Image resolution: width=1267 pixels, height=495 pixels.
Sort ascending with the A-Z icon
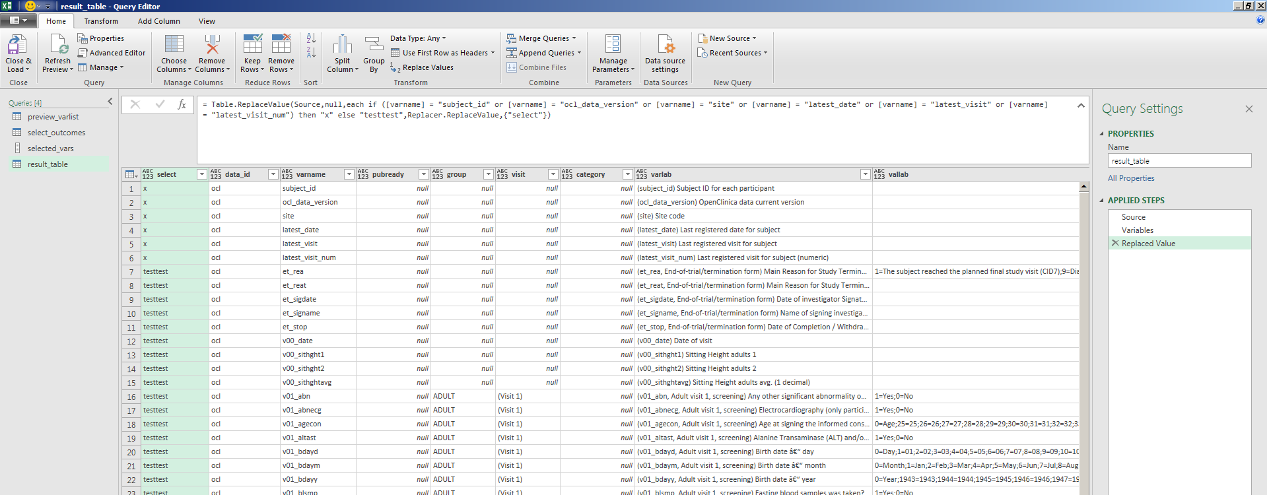click(311, 38)
